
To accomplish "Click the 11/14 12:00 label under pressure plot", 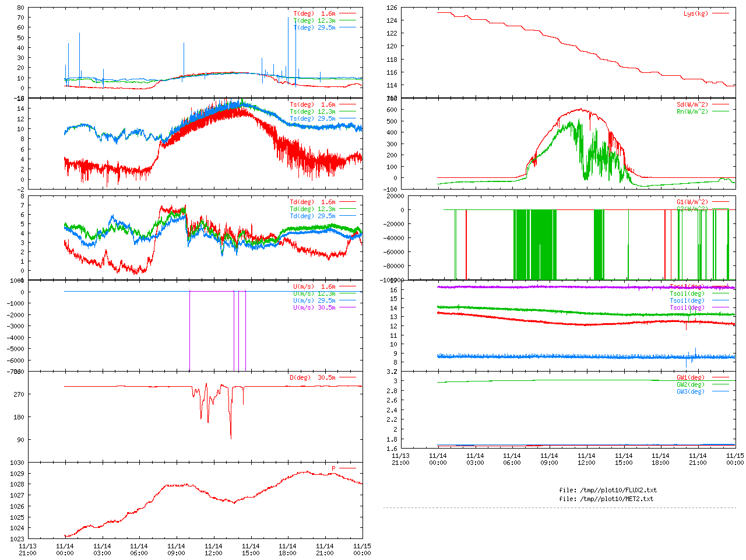I will point(213,549).
